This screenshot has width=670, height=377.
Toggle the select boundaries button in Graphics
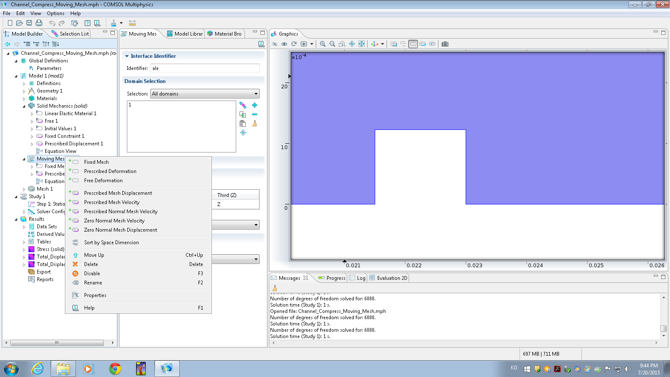pyautogui.click(x=423, y=44)
